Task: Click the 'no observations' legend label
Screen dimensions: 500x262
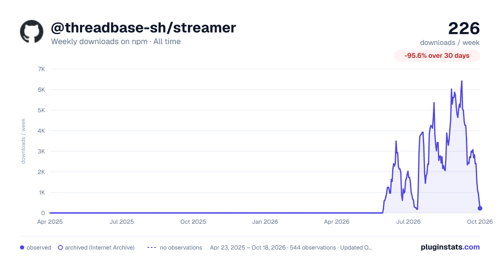Action: point(181,247)
